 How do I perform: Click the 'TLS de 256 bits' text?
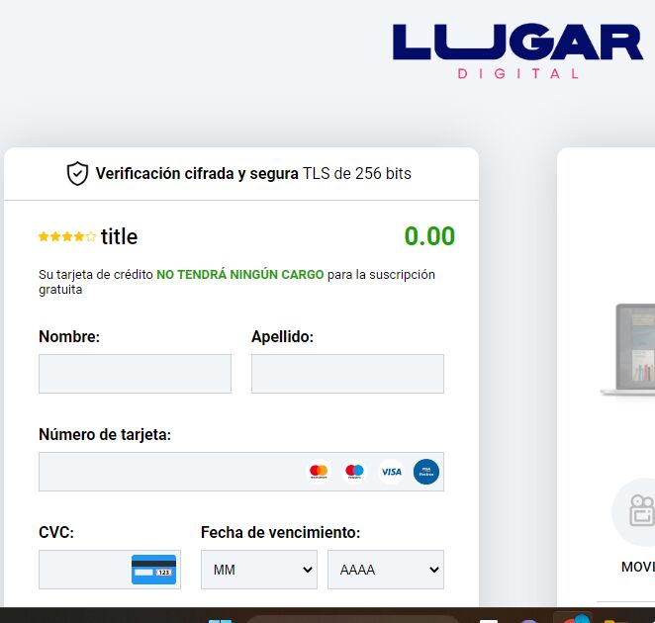pyautogui.click(x=357, y=174)
